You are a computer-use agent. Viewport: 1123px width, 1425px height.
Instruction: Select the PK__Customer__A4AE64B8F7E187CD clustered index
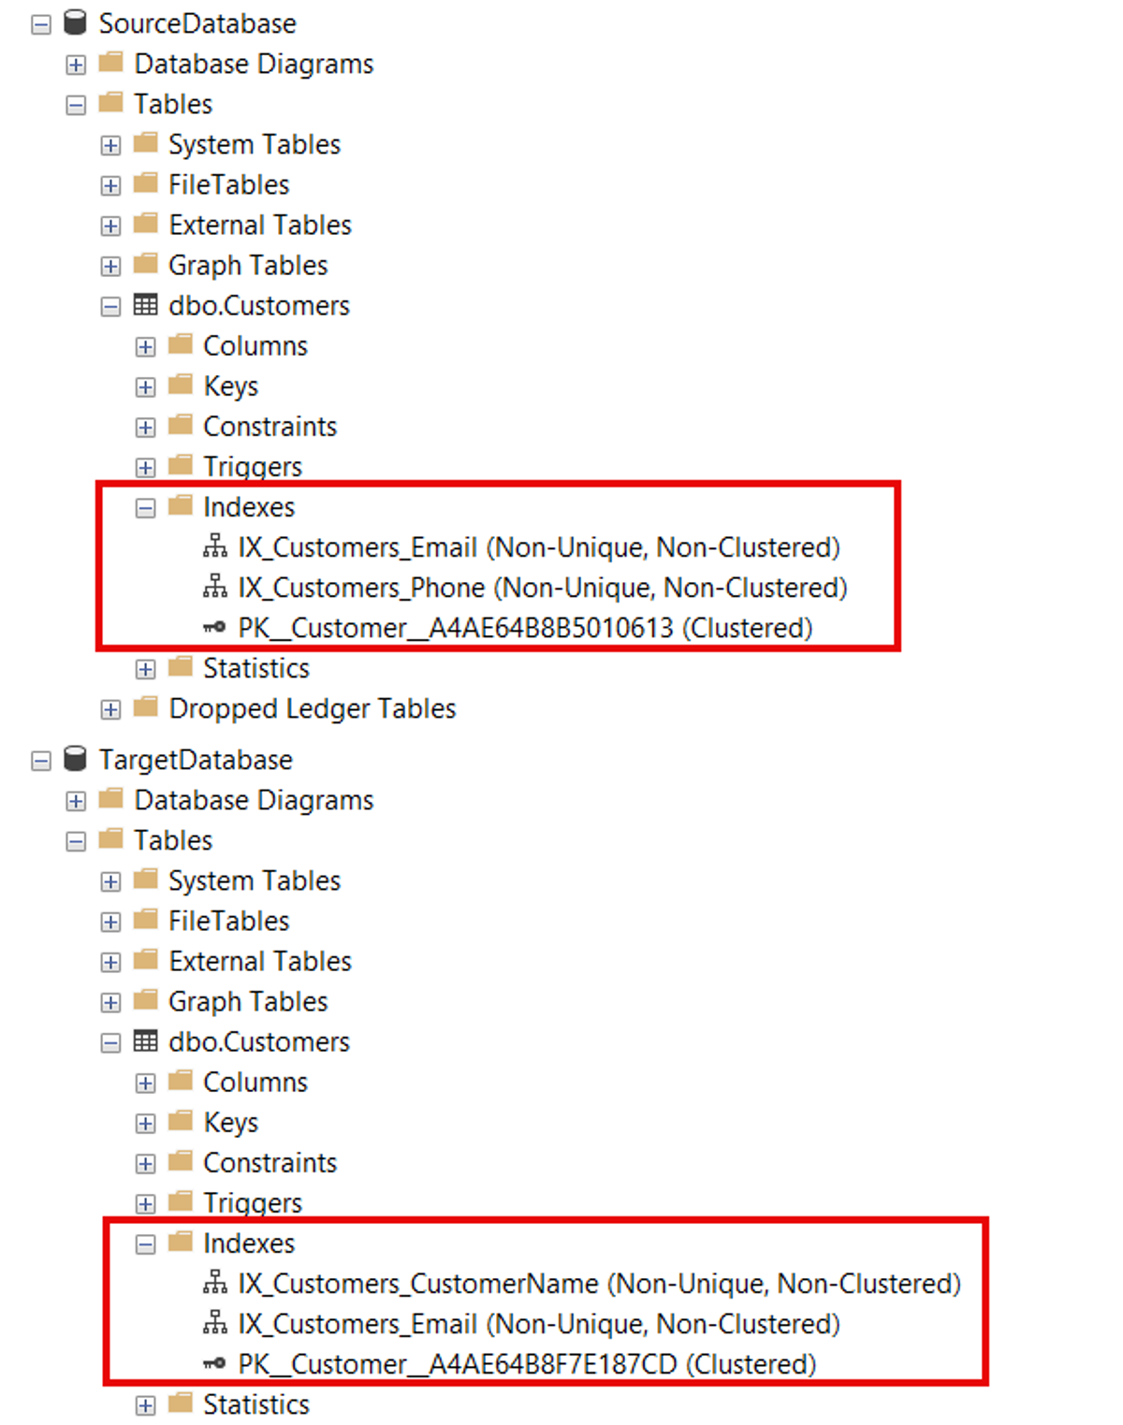click(527, 1364)
